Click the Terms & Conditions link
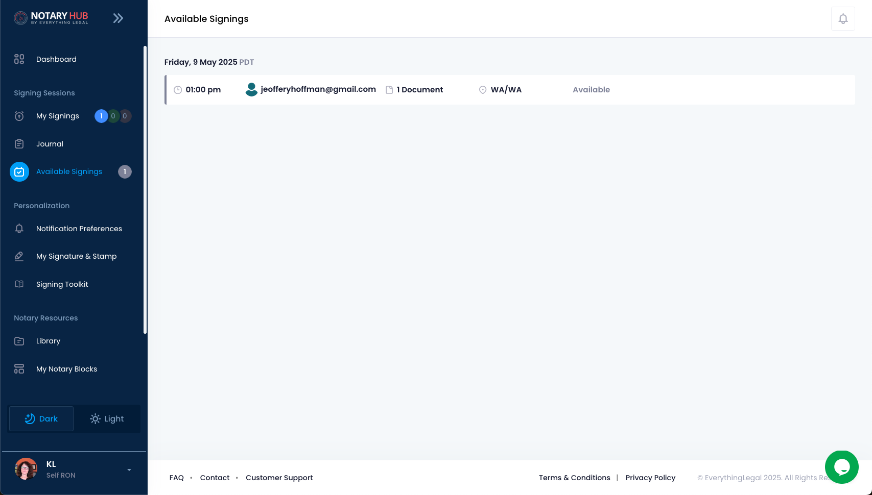 pyautogui.click(x=574, y=478)
